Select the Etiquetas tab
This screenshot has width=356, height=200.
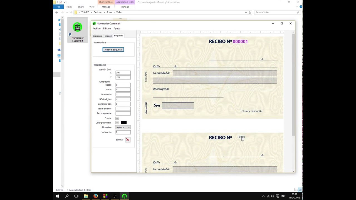[x=118, y=36]
